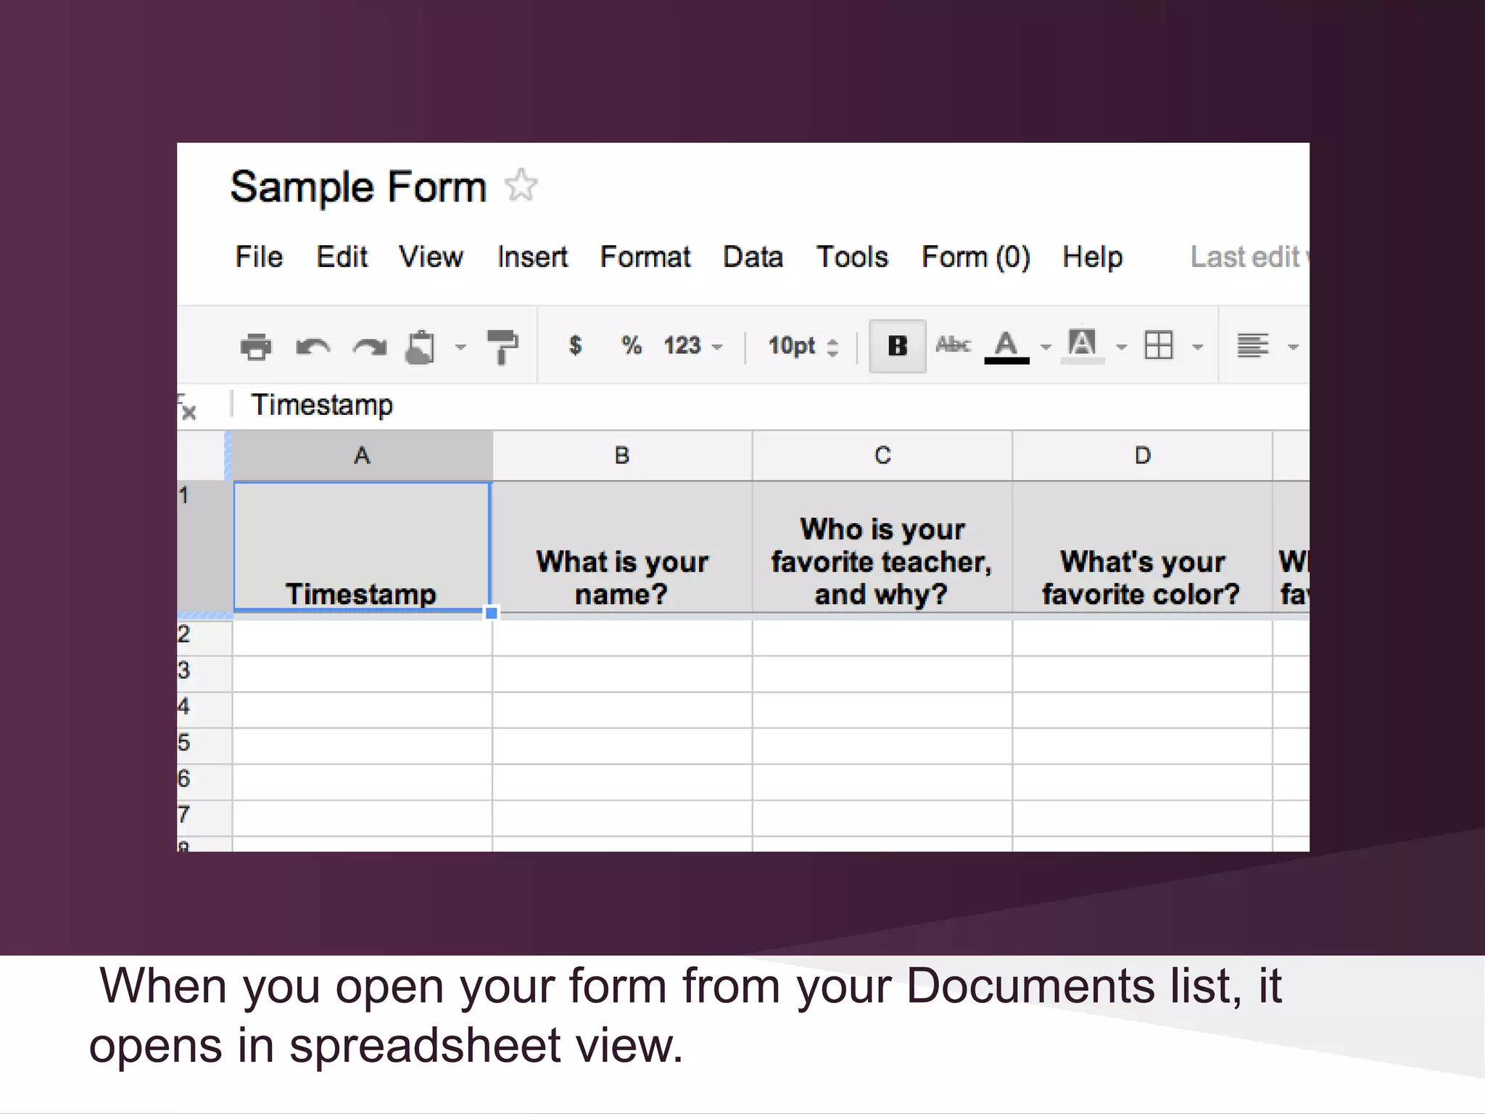This screenshot has width=1485, height=1114.
Task: Click the Sample Form title
Action: point(357,187)
